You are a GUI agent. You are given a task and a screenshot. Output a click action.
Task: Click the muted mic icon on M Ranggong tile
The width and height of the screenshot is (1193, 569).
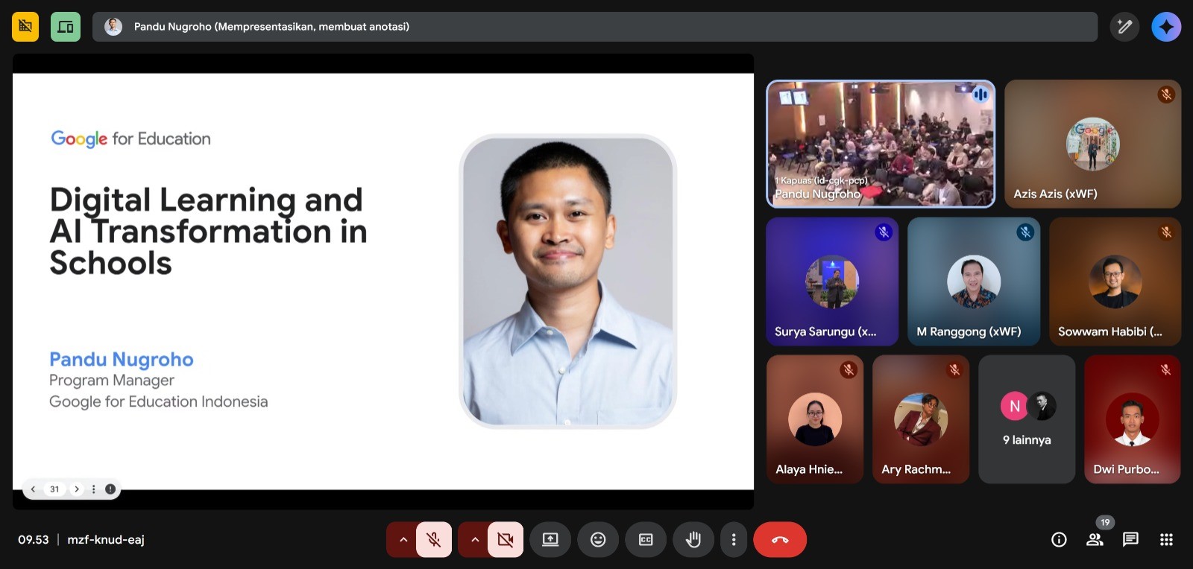click(1025, 232)
